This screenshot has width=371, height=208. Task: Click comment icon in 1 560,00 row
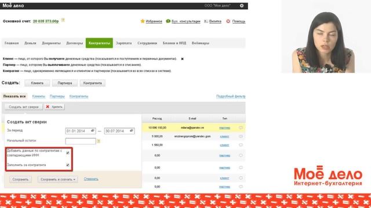[x=241, y=145]
